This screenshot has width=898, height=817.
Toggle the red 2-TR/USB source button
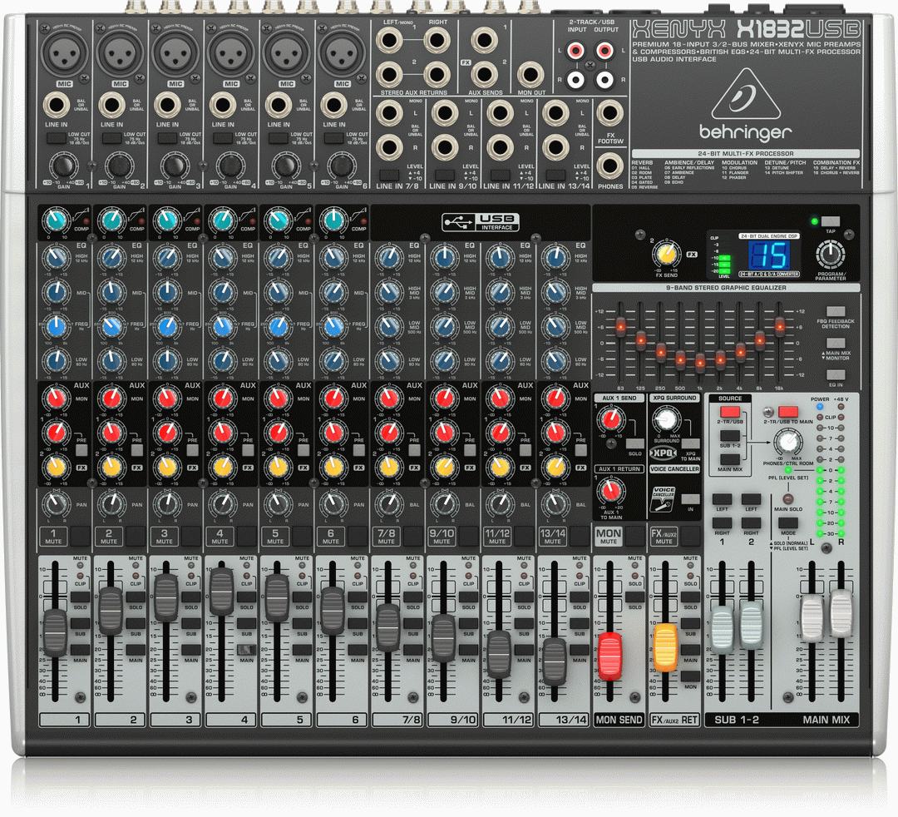730,412
